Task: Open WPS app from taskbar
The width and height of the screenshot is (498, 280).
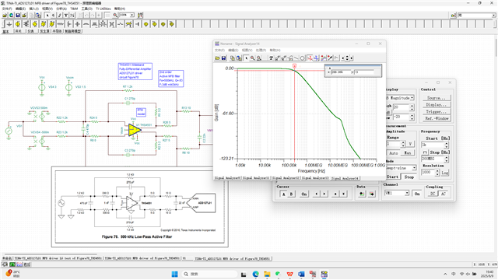Action: 289,275
